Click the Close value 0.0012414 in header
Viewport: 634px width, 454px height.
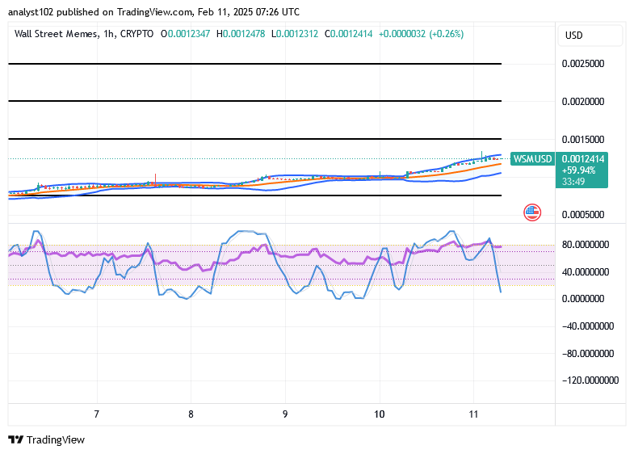click(x=351, y=34)
